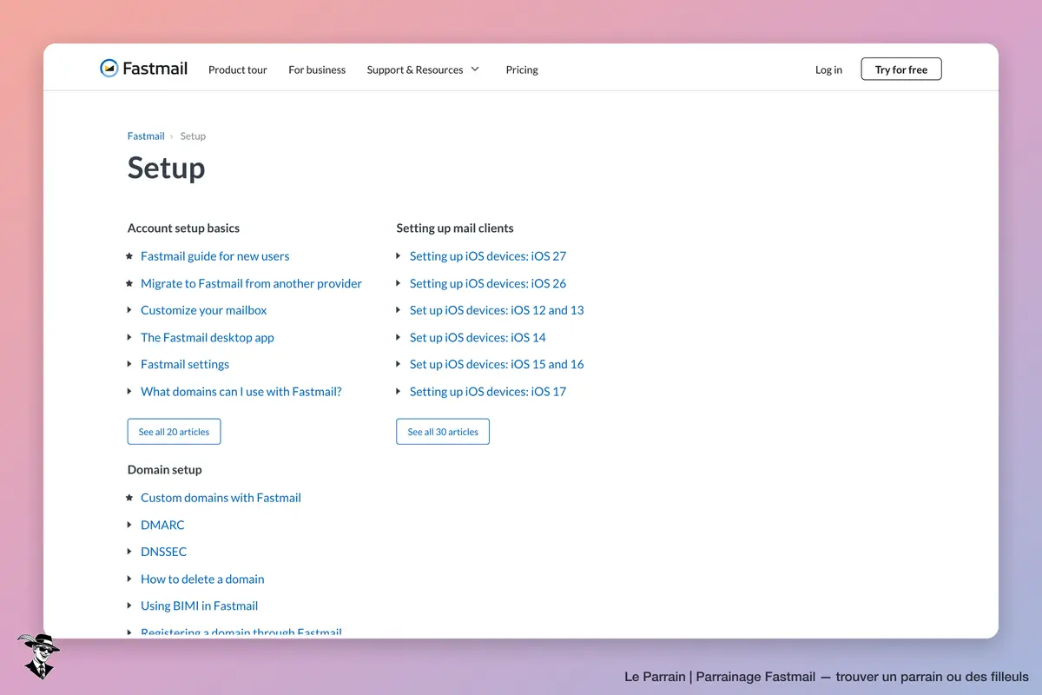Click the Setup page title
The width and height of the screenshot is (1042, 695).
pyautogui.click(x=166, y=168)
